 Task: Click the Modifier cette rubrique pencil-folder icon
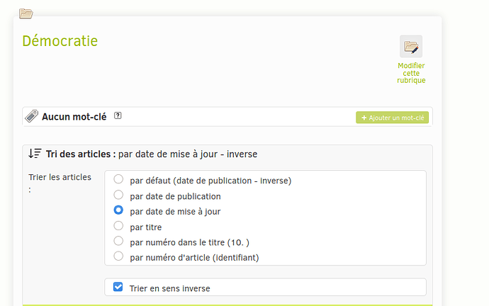411,47
